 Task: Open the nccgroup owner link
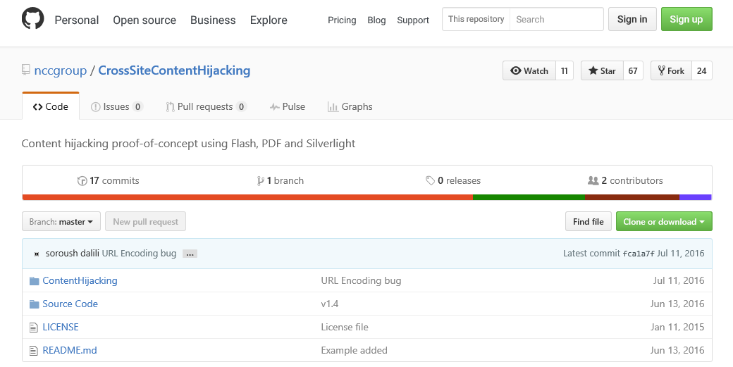61,70
